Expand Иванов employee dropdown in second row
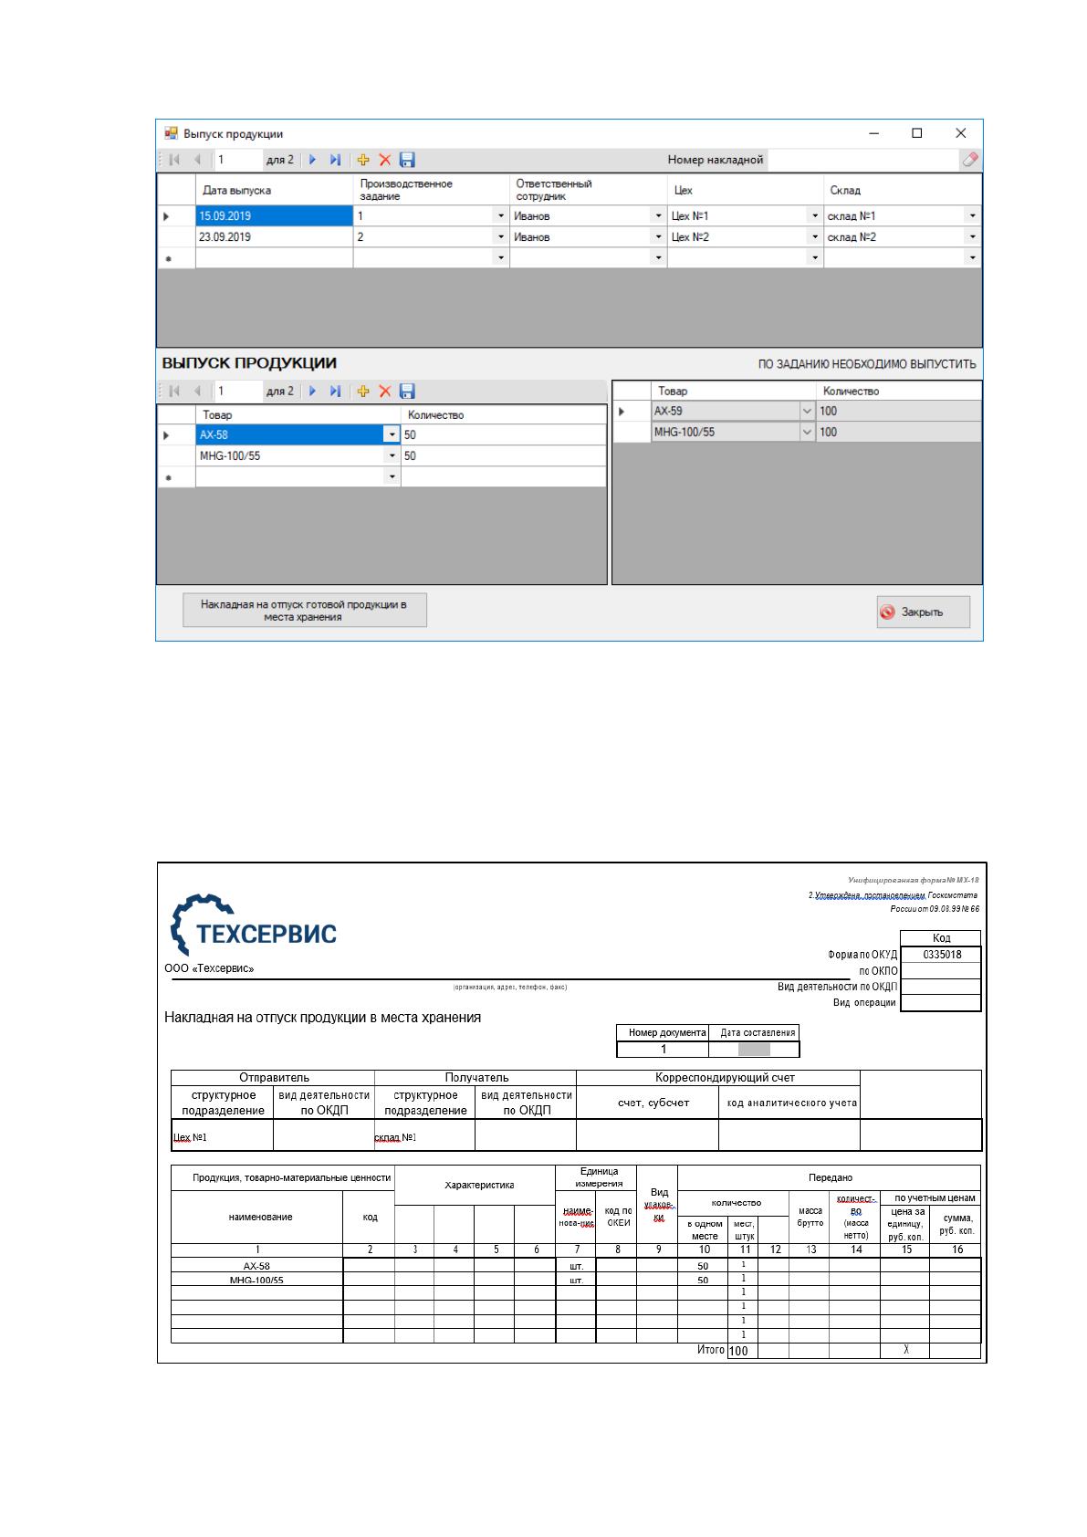Image resolution: width=1087 pixels, height=1537 pixels. tap(659, 237)
